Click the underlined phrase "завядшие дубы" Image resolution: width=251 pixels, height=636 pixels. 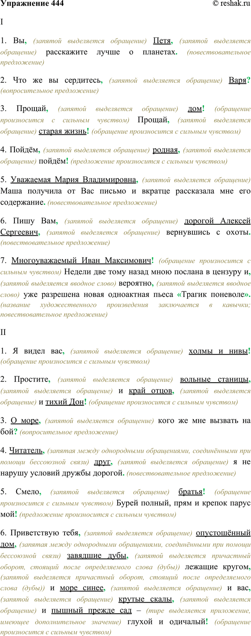tap(97, 556)
